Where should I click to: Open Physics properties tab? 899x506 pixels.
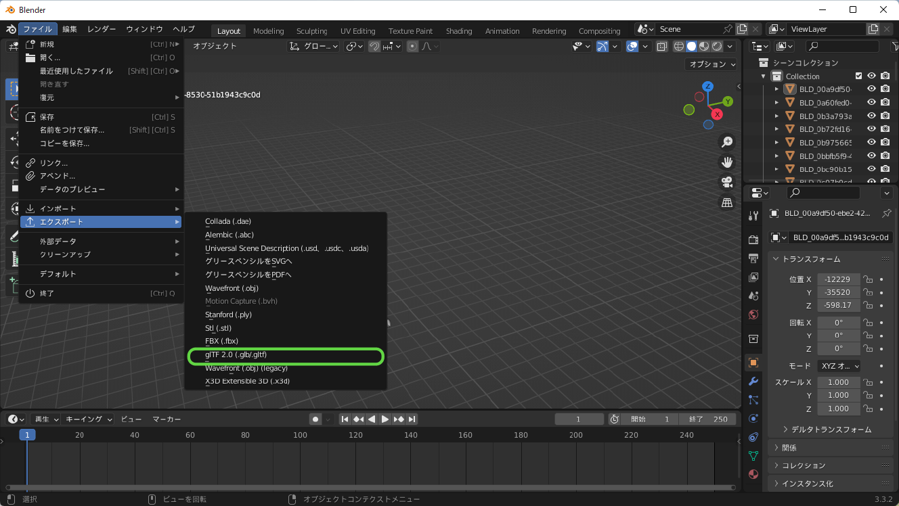point(752,419)
